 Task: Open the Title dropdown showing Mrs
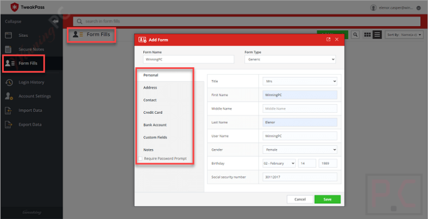[300, 81]
